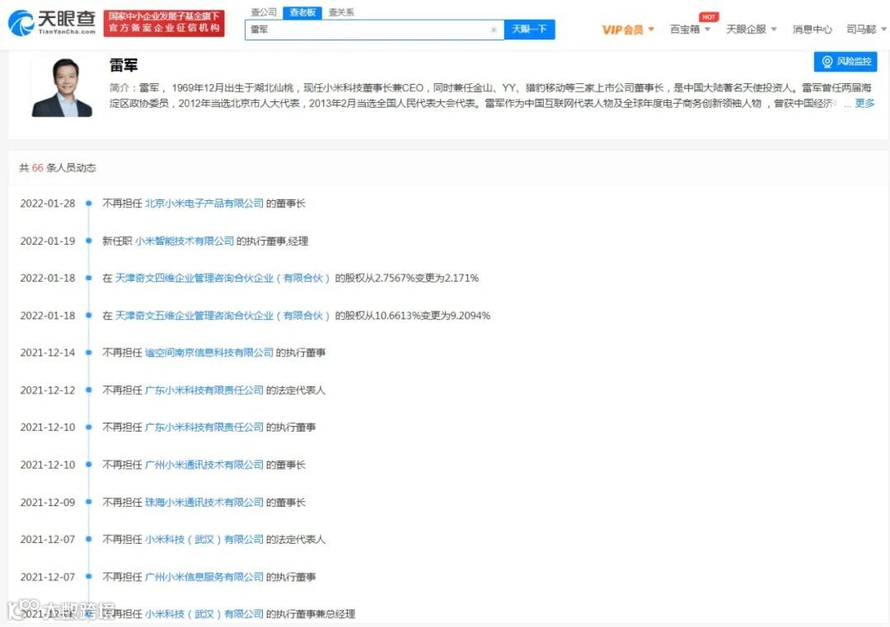Click 雷军's profile photo
Viewport: 890px width, 627px height.
pyautogui.click(x=62, y=87)
